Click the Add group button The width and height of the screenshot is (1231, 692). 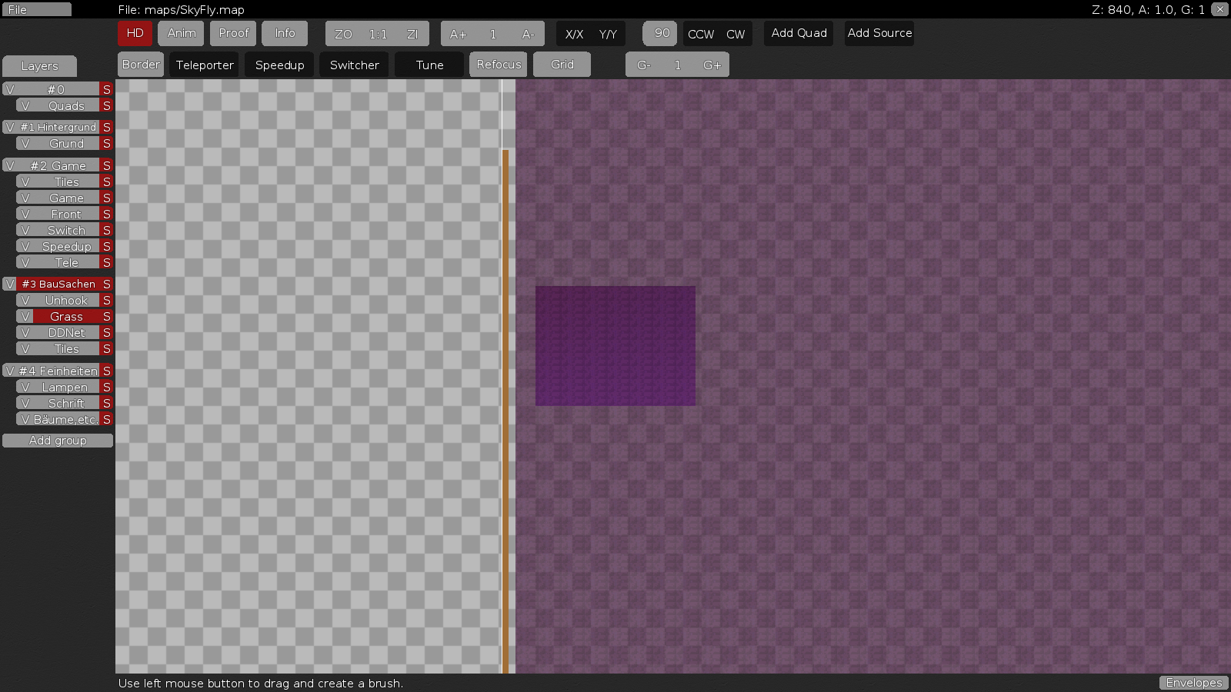[58, 440]
